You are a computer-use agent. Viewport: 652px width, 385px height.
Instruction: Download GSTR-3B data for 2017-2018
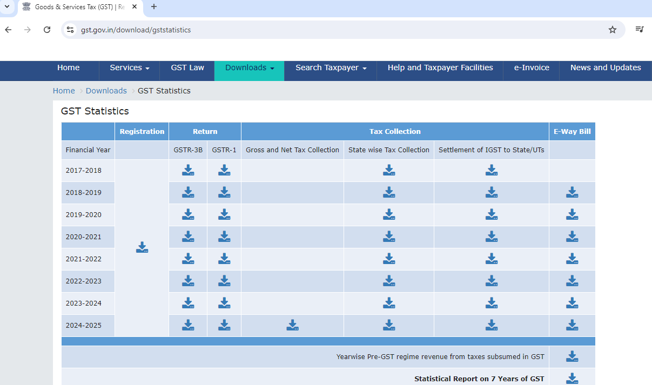click(x=188, y=171)
